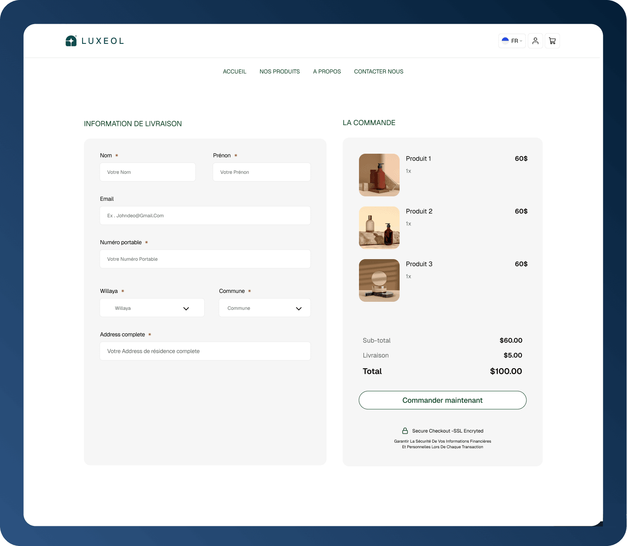Open the user account icon

tap(535, 41)
